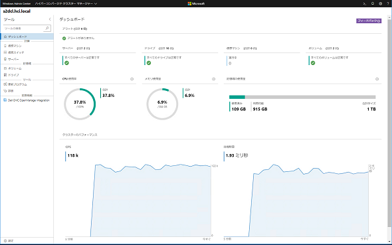Click the CPU usage donut chart
392x245 pixels.
point(80,104)
